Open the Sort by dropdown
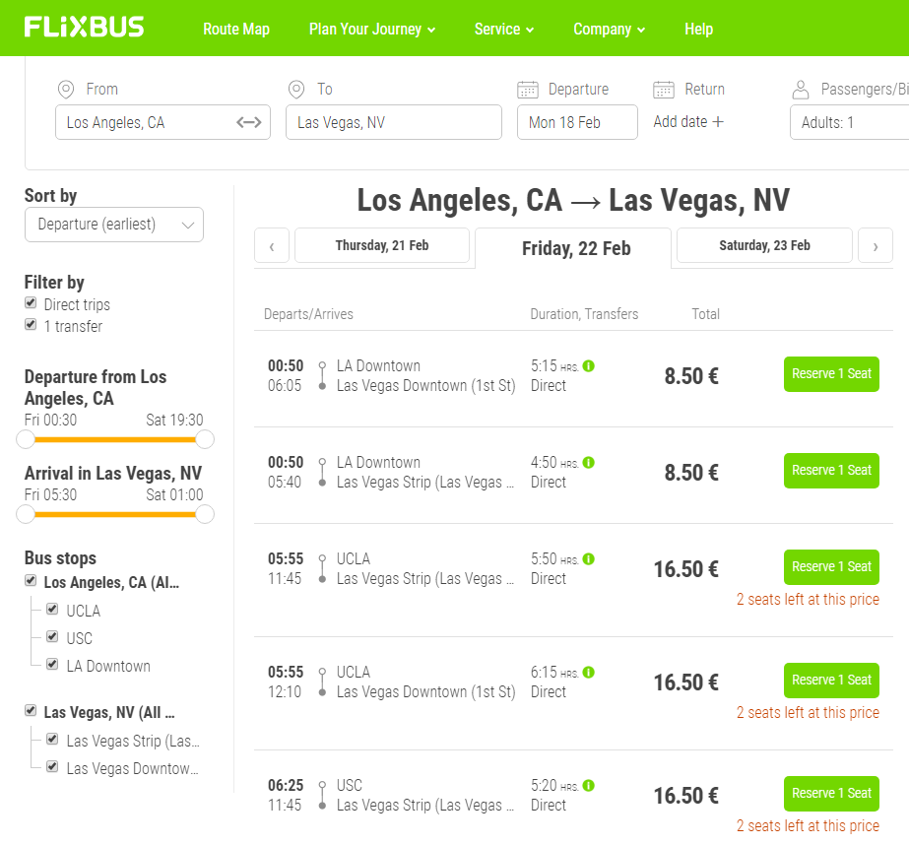909x845 pixels. click(114, 225)
